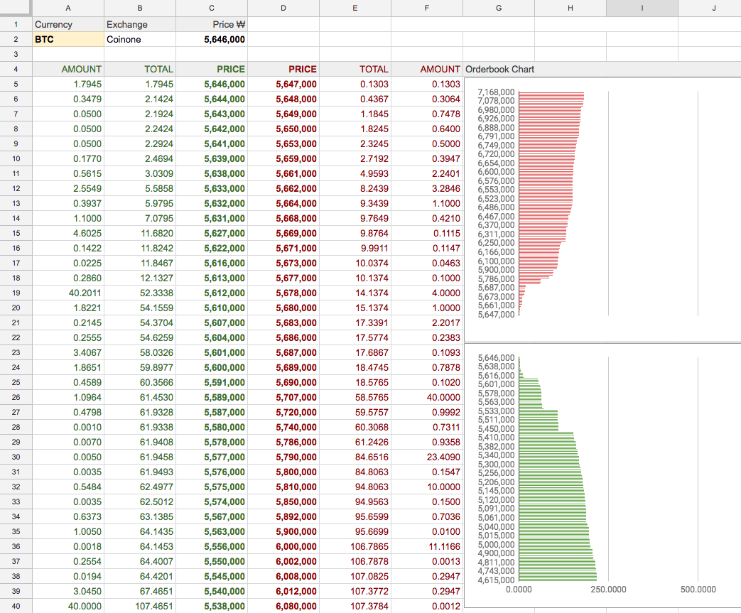Screen dimensions: 741x613
Task: Click row 40 header
Action: (16, 606)
